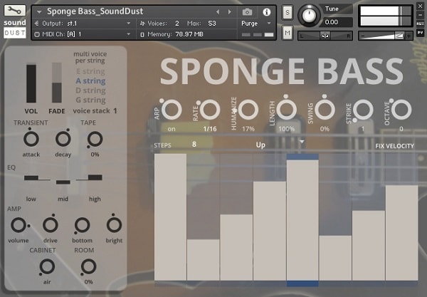
Task: Click the second velocity step bar
Action: coord(203,260)
